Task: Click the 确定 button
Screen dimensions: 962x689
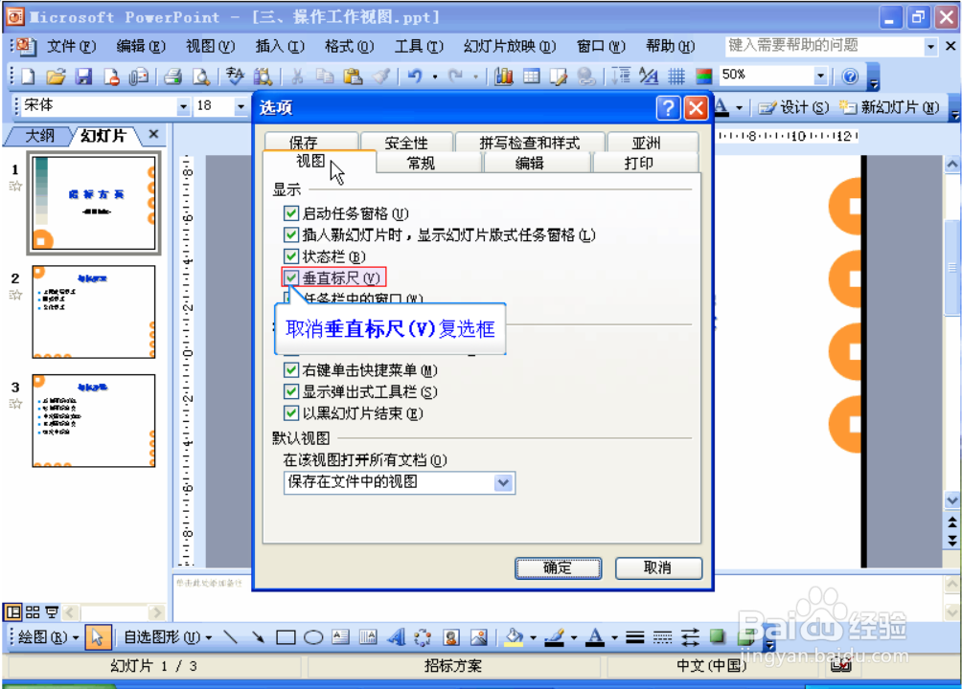Action: (558, 568)
